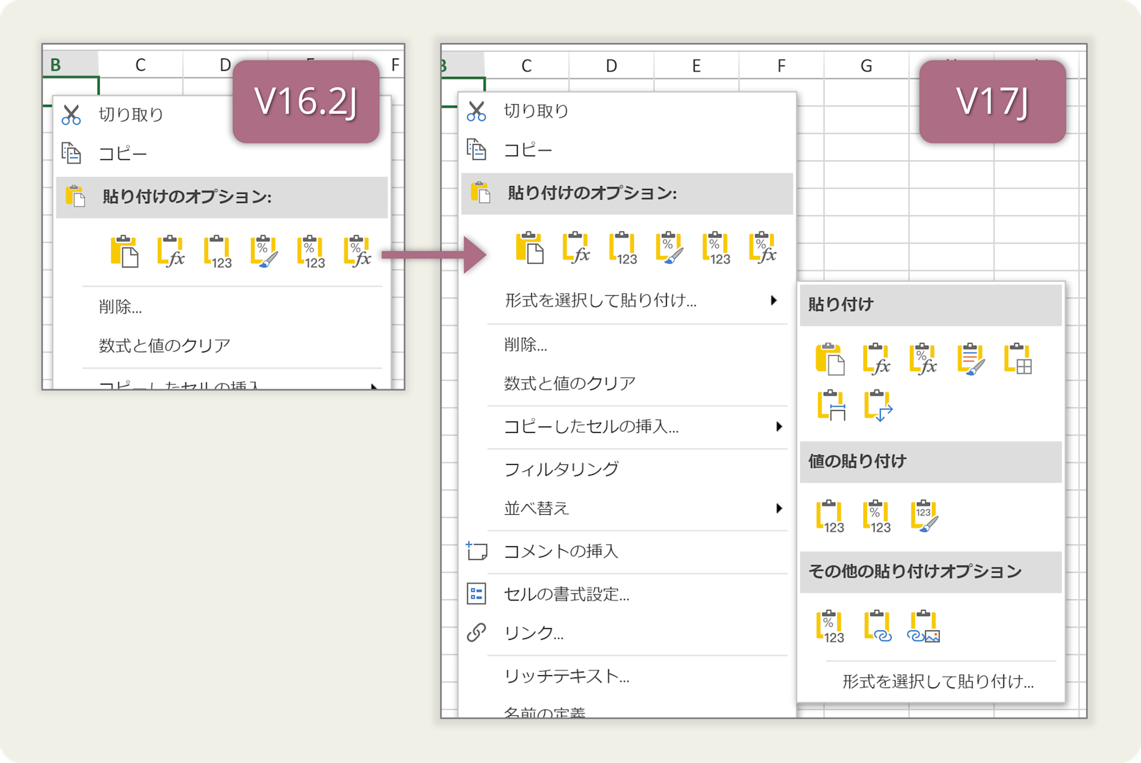Click the Keep source formatting icon in the 貼り付け submenu
Screen dimensions: 1141x763
pos(971,359)
